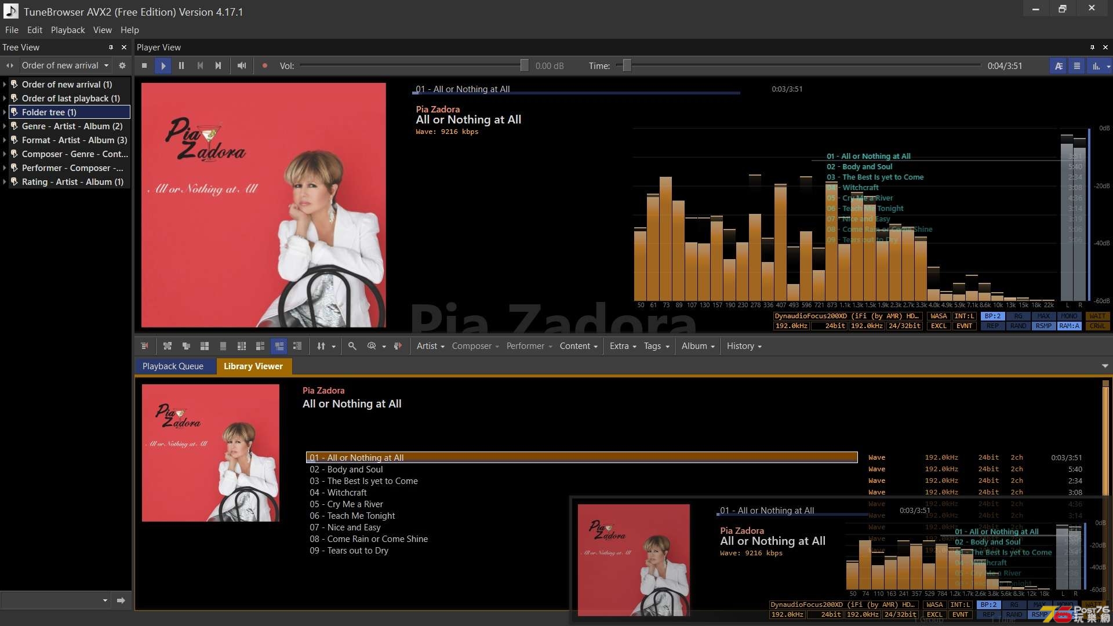1113x626 pixels.
Task: Toggle the RSMP resampling indicator
Action: tap(1043, 326)
